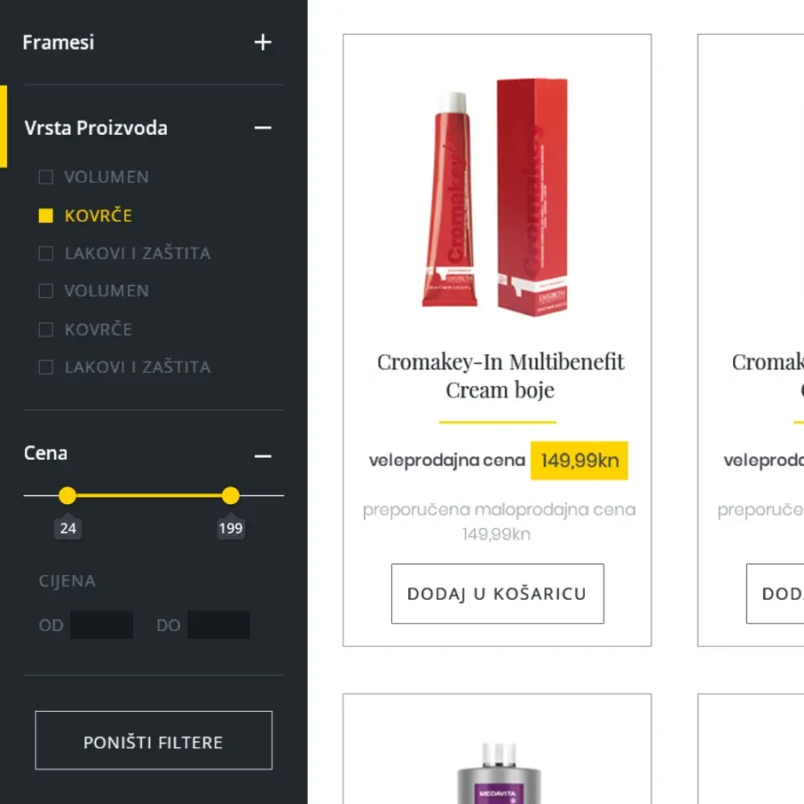This screenshot has width=804, height=804.
Task: Enable the second KOVRČE checkbox
Action: (46, 329)
